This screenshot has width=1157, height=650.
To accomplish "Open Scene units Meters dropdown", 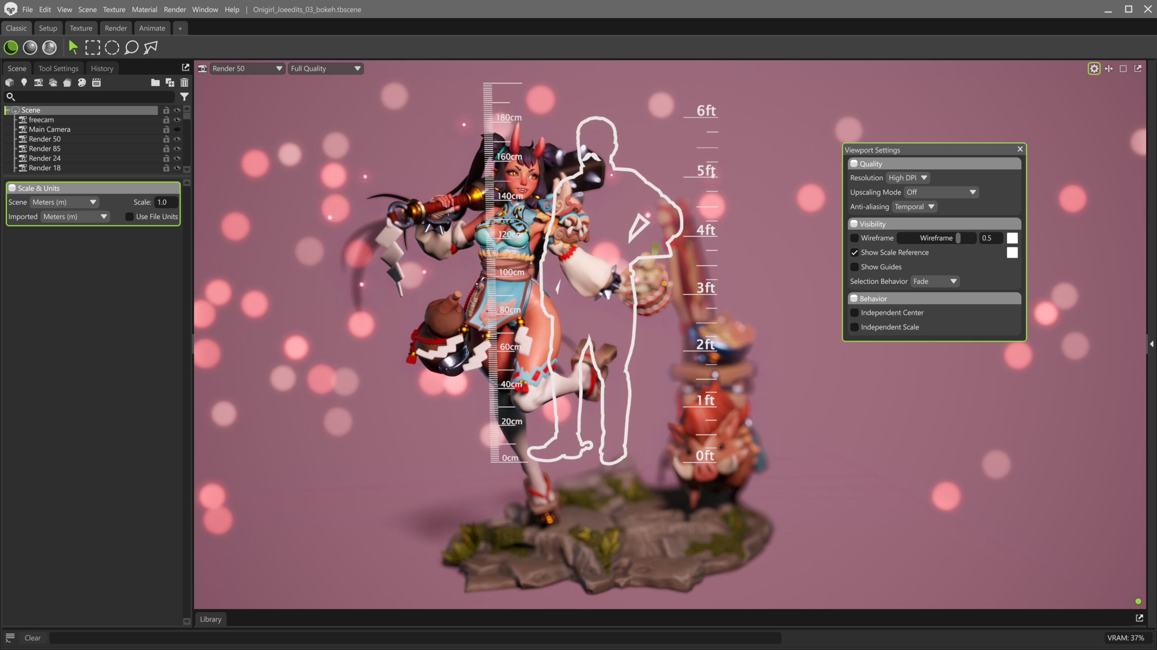I will click(64, 202).
